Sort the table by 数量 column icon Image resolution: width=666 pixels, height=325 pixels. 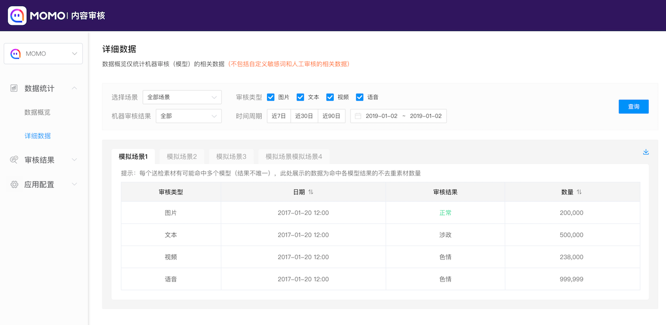point(579,192)
